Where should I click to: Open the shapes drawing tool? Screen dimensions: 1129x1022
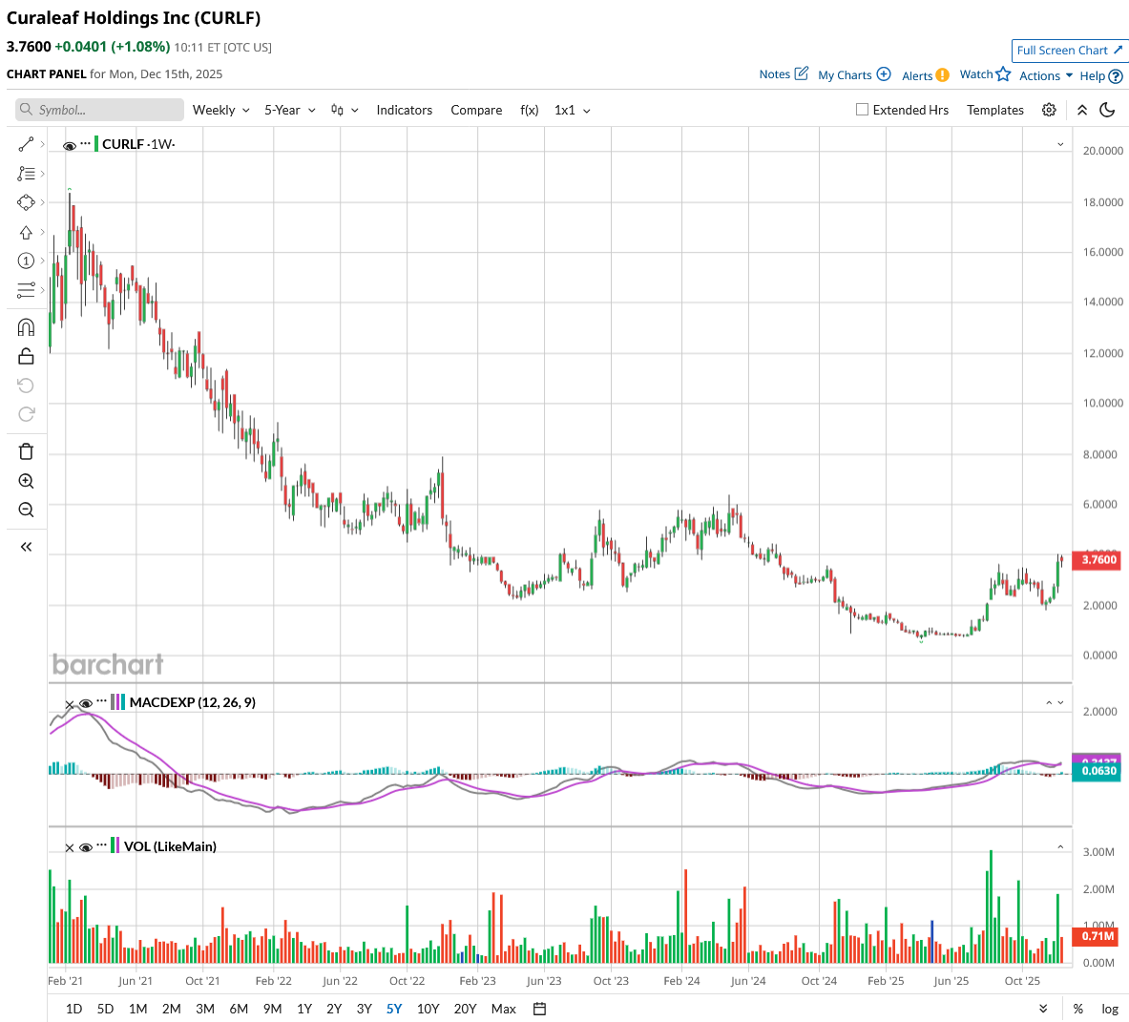26,203
